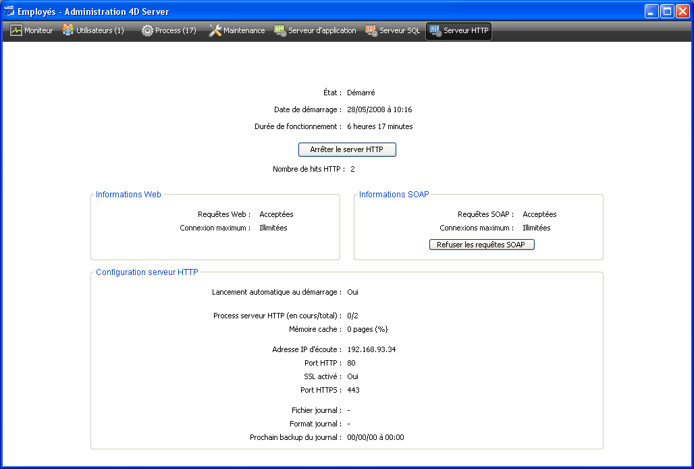The width and height of the screenshot is (694, 469).
Task: Click the Configuration serveur HTTP title
Action: pos(147,272)
